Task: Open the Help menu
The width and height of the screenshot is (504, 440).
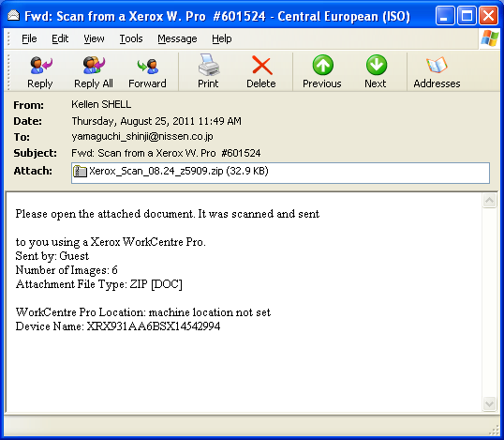Action: [x=222, y=39]
